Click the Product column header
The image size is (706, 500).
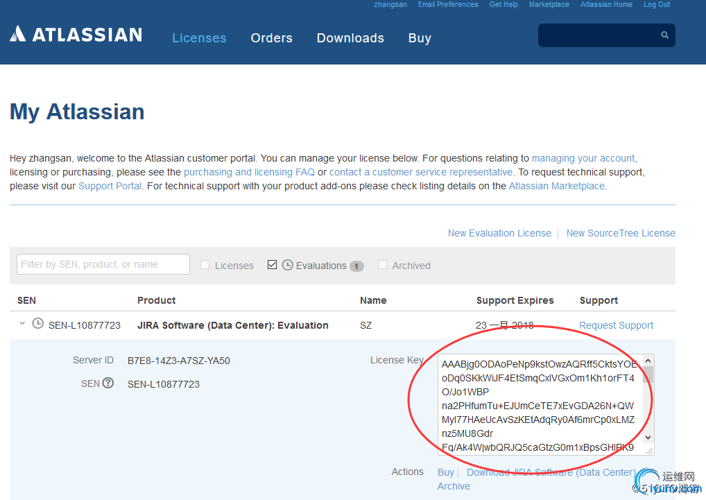(x=156, y=300)
